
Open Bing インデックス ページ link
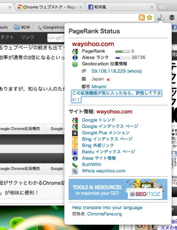click(107, 139)
